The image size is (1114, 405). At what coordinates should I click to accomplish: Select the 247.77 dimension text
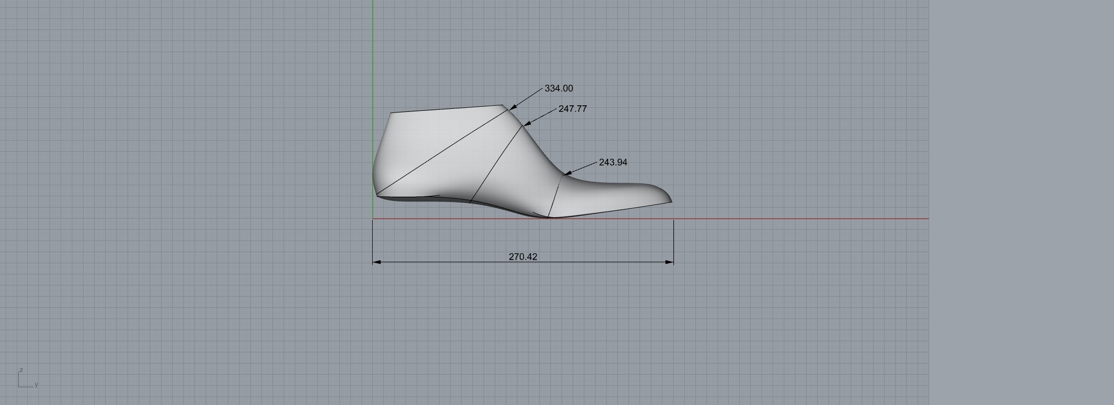pos(572,109)
